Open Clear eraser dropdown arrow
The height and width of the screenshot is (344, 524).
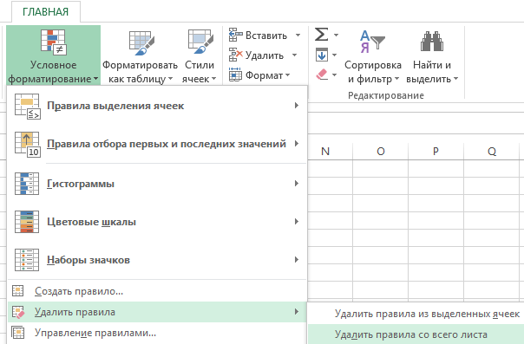tap(334, 75)
